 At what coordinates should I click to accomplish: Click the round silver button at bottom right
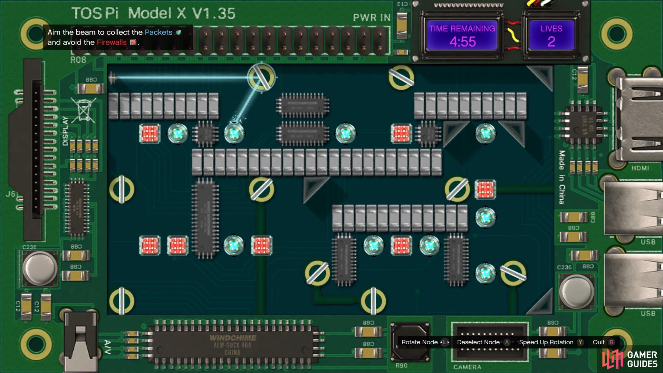click(576, 291)
